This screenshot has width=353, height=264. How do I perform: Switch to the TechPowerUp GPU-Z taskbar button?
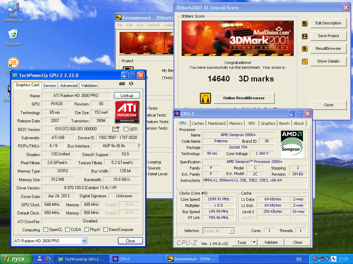pos(82,259)
